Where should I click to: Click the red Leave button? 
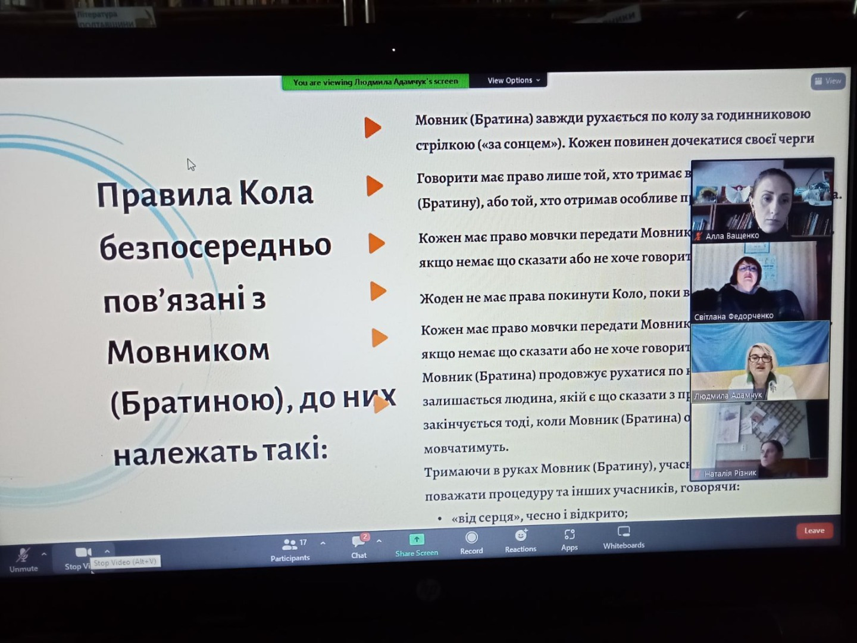pyautogui.click(x=814, y=530)
